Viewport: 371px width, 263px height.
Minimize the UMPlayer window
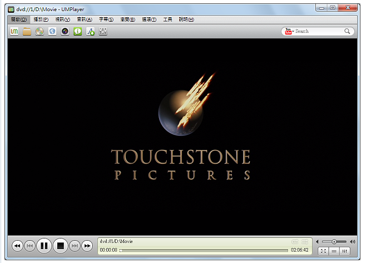321,8
